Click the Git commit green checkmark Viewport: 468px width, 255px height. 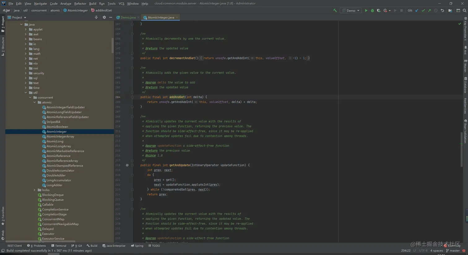pos(423,11)
